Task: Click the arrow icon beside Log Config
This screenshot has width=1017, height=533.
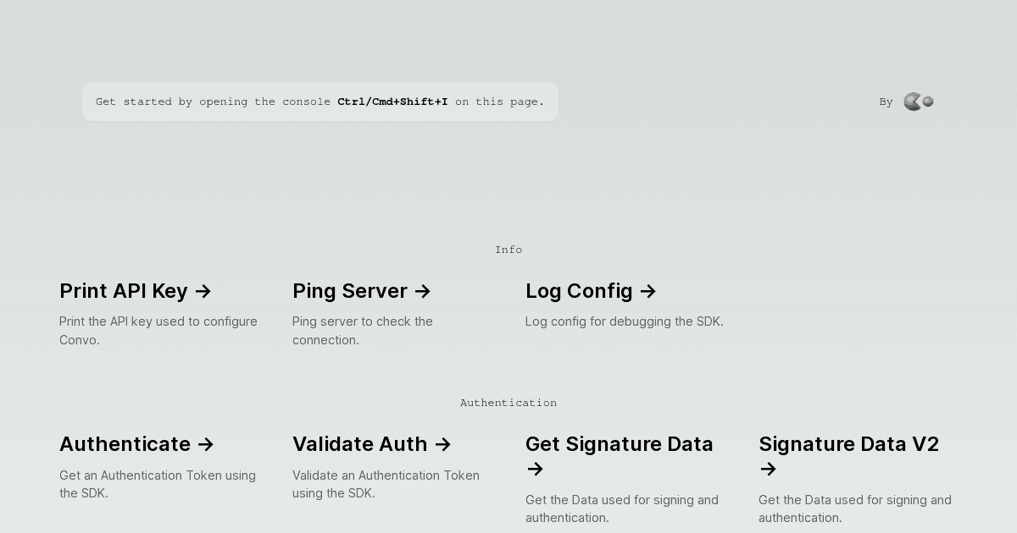Action: [647, 291]
